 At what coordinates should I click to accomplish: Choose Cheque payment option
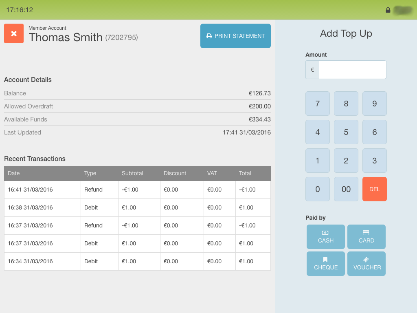point(325,264)
